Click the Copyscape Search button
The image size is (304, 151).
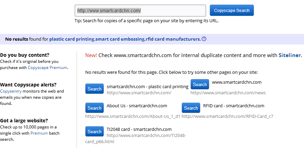pos(232,10)
